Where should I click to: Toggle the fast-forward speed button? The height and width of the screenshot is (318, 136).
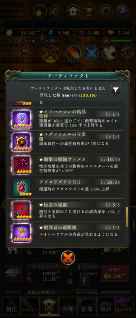[x=25, y=51]
